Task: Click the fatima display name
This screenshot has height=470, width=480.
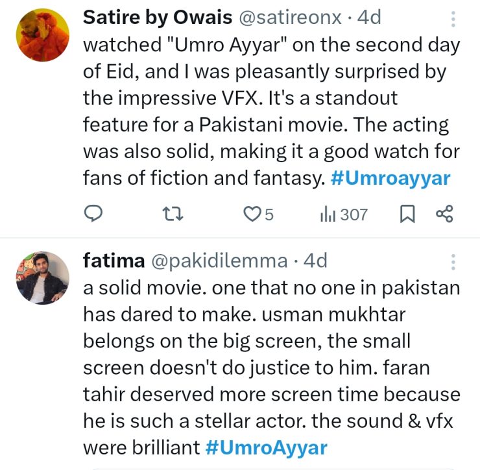Action: tap(114, 261)
